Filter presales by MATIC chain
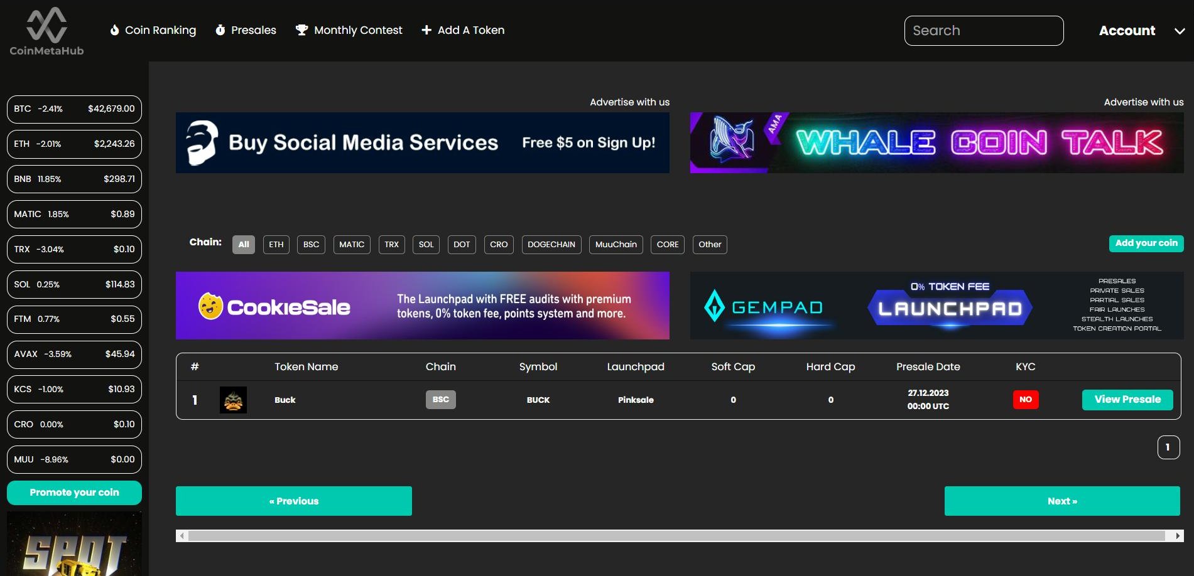Image resolution: width=1194 pixels, height=576 pixels. [352, 245]
